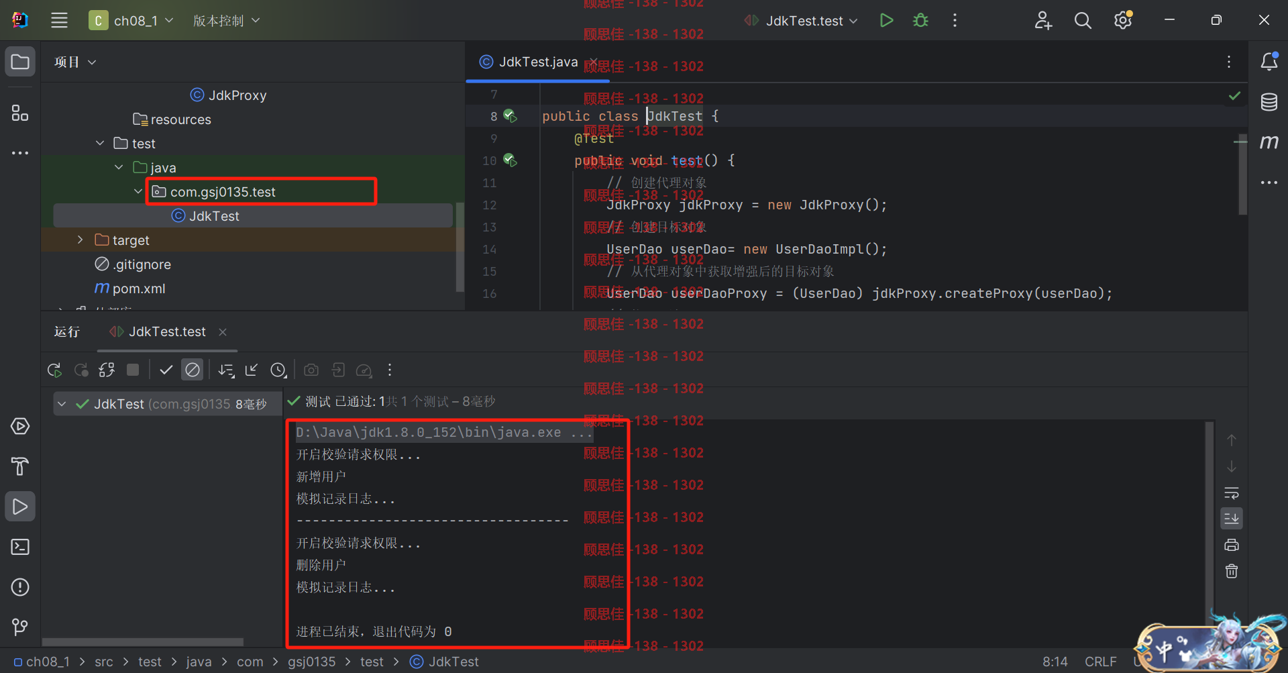
Task: Open 项目 view selector dropdown
Action: 75,62
